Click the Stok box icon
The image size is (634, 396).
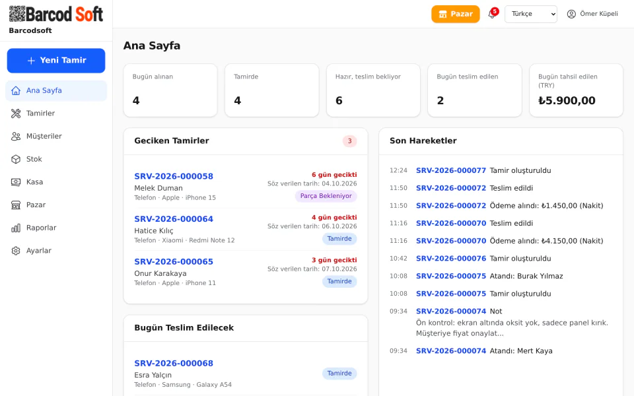pos(16,159)
